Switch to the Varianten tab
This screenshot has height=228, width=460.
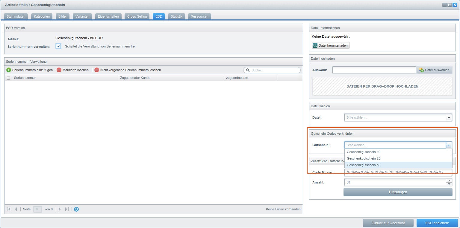pyautogui.click(x=82, y=16)
